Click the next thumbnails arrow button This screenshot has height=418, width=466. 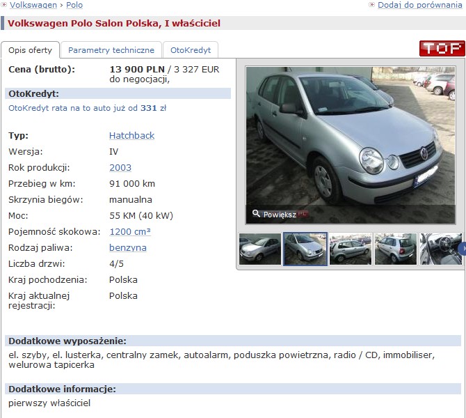coord(463,249)
